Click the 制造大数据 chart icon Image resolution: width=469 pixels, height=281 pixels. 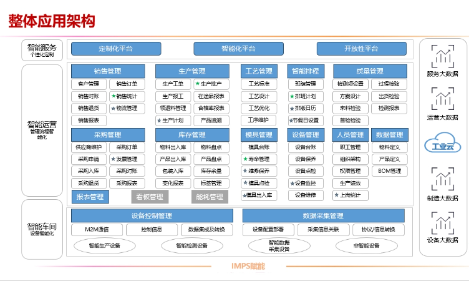pos(443,179)
